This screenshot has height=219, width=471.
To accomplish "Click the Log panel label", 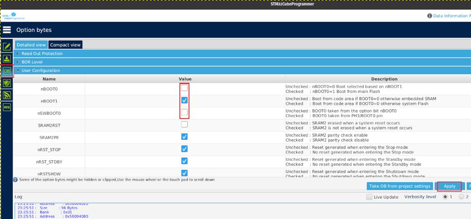I will [18, 197].
